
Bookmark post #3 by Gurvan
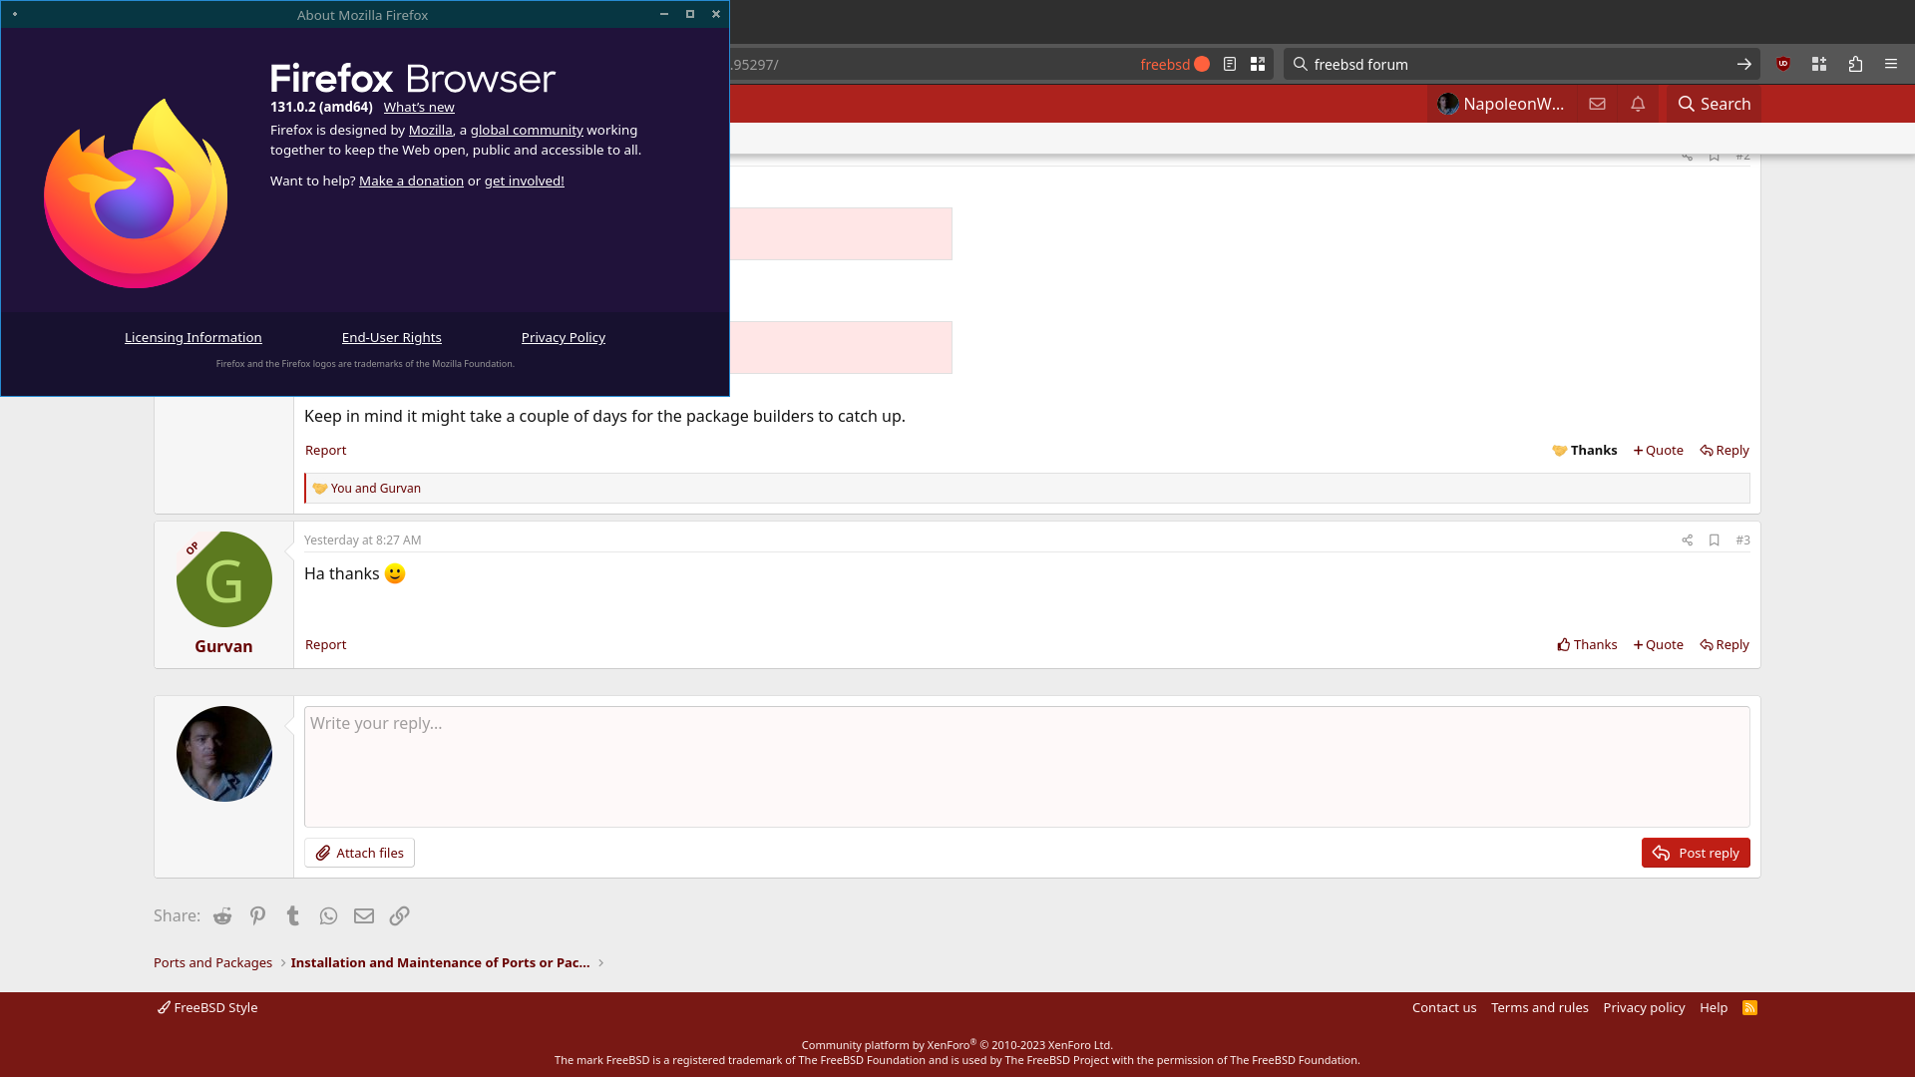[1715, 539]
